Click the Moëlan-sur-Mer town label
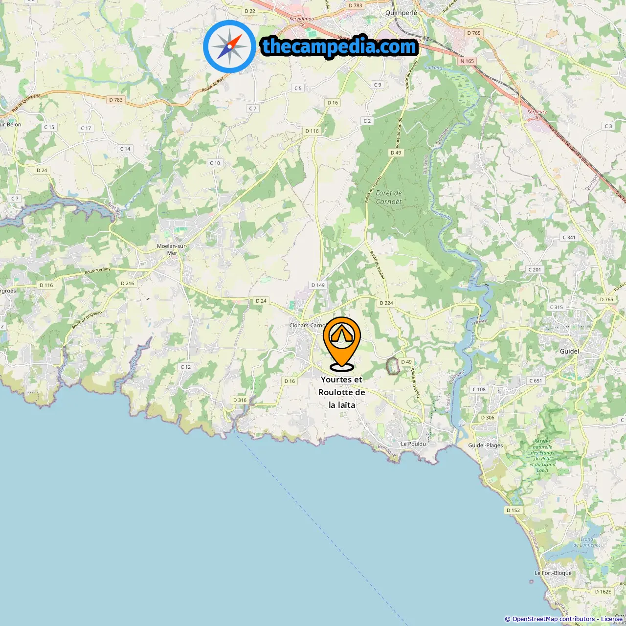 (x=172, y=249)
